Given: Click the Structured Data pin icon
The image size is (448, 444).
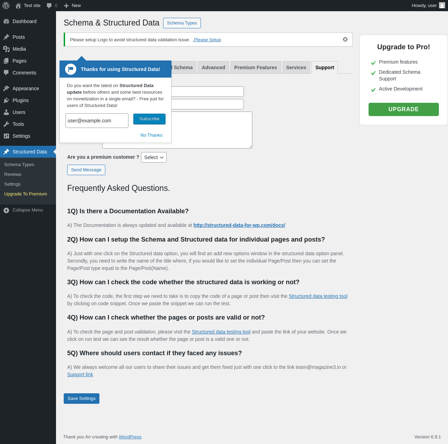Looking at the screenshot, I should pyautogui.click(x=6, y=152).
